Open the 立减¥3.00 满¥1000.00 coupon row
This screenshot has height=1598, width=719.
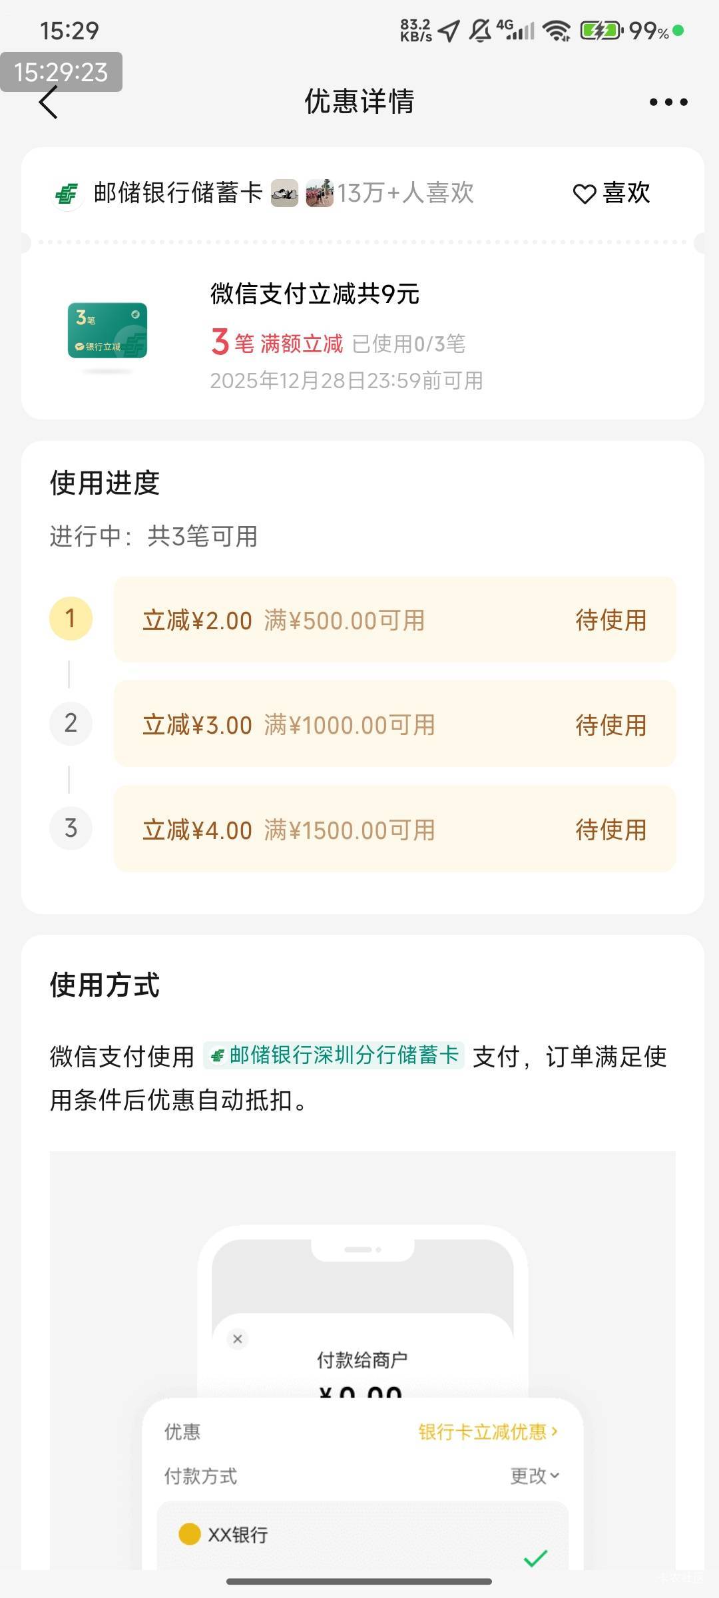[x=394, y=724]
